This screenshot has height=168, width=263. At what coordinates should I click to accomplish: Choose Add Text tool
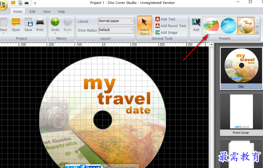coord(165,19)
